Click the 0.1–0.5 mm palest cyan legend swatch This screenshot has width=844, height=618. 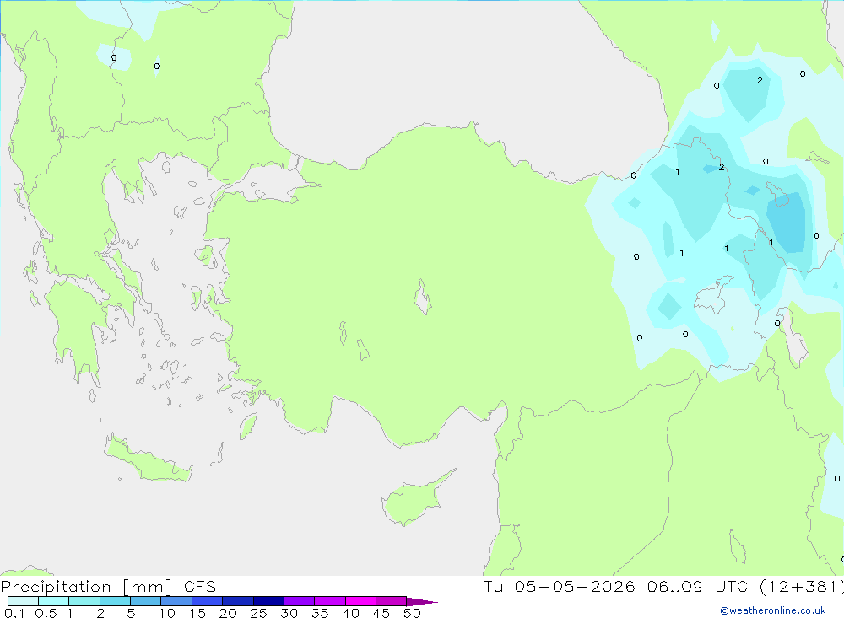pyautogui.click(x=23, y=601)
